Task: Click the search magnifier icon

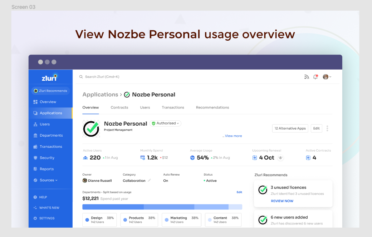Action: 81,77
